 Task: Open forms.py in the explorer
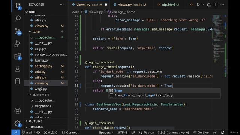42,60
